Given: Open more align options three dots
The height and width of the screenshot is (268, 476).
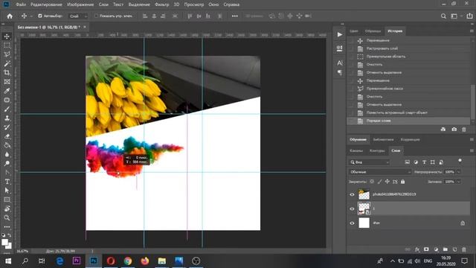Looking at the screenshot, I should click(235, 16).
